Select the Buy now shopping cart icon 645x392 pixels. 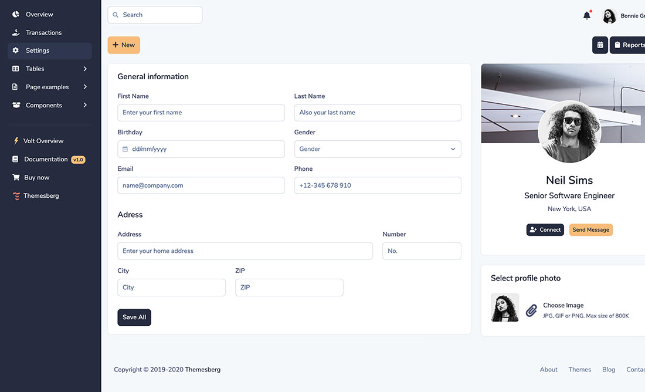[15, 177]
